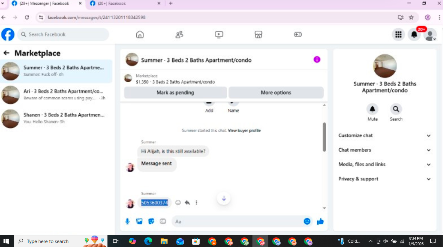This screenshot has height=247, width=443.
Task: Click the Add icon in chat
Action: click(x=209, y=107)
